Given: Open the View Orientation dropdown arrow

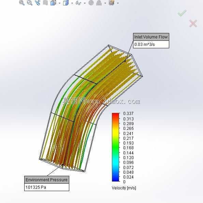Looking at the screenshot, I should [x=60, y=3].
